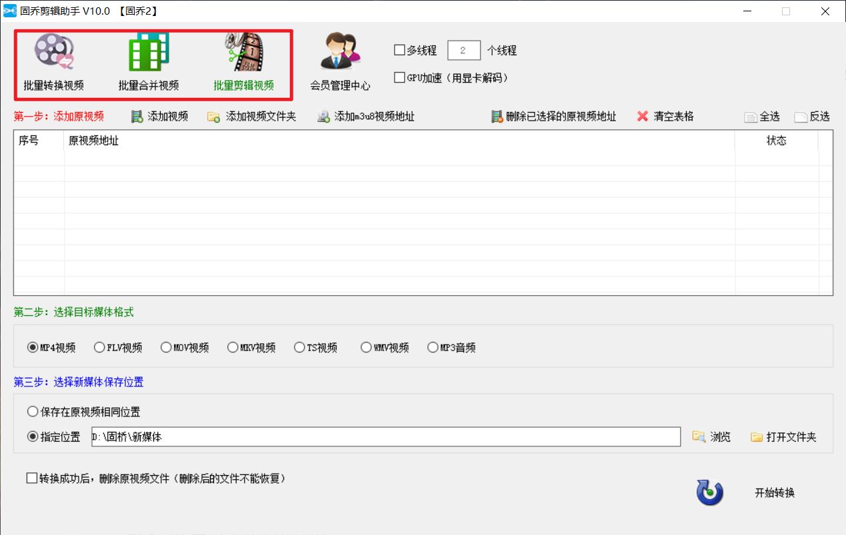Viewport: 846px width, 535px height.
Task: Click 添加视频文件夹 folder icon
Action: [x=213, y=117]
